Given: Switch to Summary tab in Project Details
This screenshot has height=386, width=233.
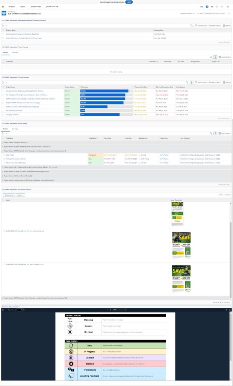Looking at the screenshot, I should click(15, 129).
